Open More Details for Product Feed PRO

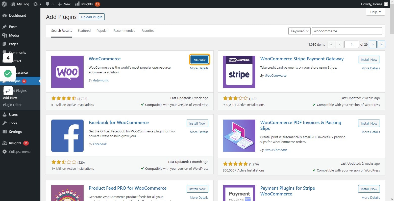[199, 197]
